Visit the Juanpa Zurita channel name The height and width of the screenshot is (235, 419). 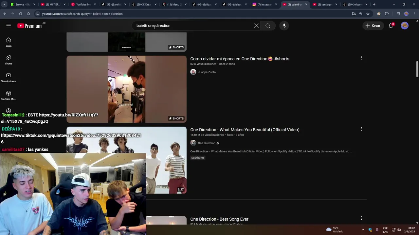coord(207,72)
